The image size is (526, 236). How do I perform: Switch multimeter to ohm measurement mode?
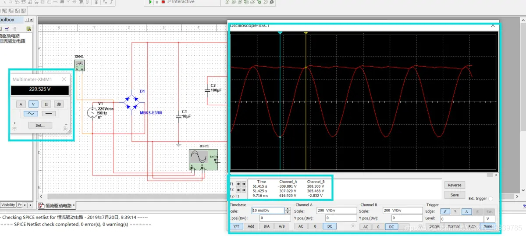coord(46,104)
